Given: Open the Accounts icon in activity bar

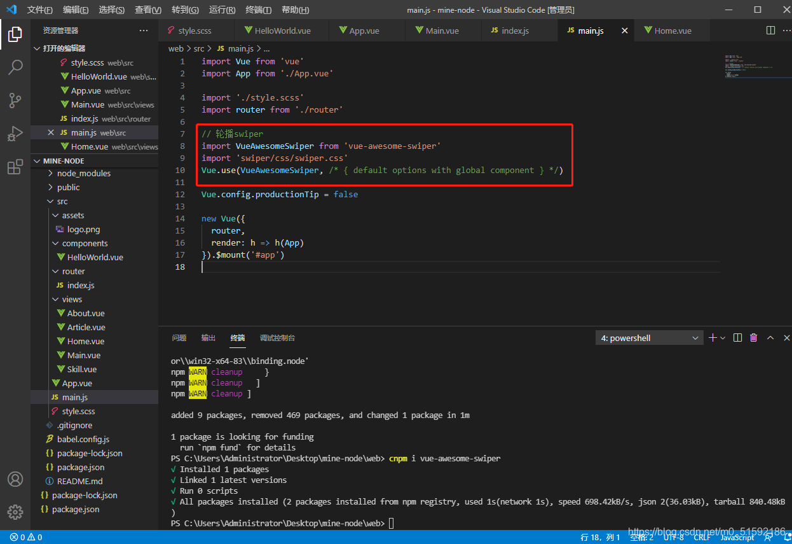Looking at the screenshot, I should (15, 479).
